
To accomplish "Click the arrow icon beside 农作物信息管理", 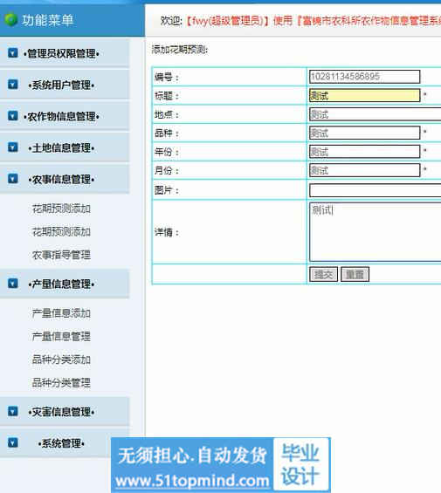I will (12, 116).
